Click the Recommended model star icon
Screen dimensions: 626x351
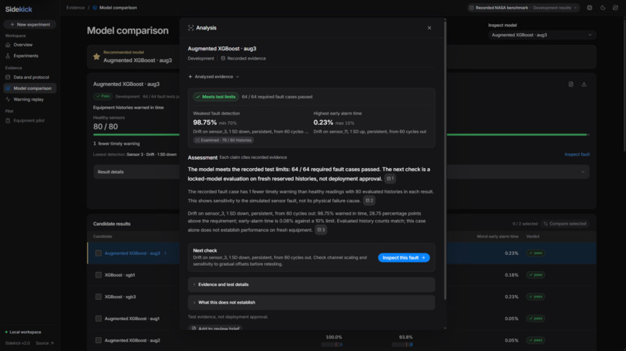click(96, 57)
